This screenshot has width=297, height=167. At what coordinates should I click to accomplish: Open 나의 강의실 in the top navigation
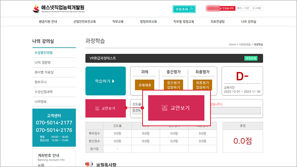(248, 22)
